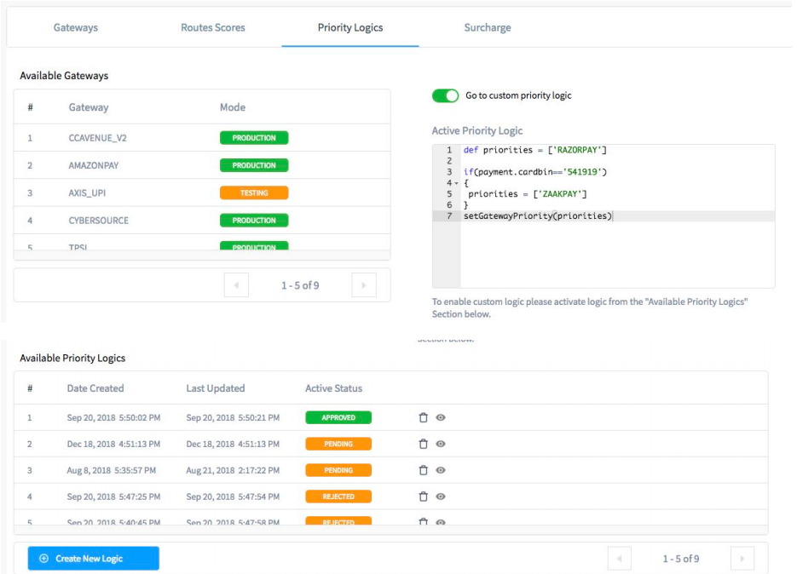Toggle Go to custom priority logic switch
This screenshot has height=574, width=797.
click(x=445, y=95)
